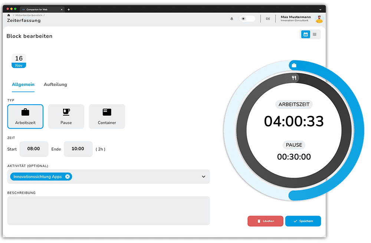
Task: Open the Allgemein tab
Action: [x=23, y=85]
